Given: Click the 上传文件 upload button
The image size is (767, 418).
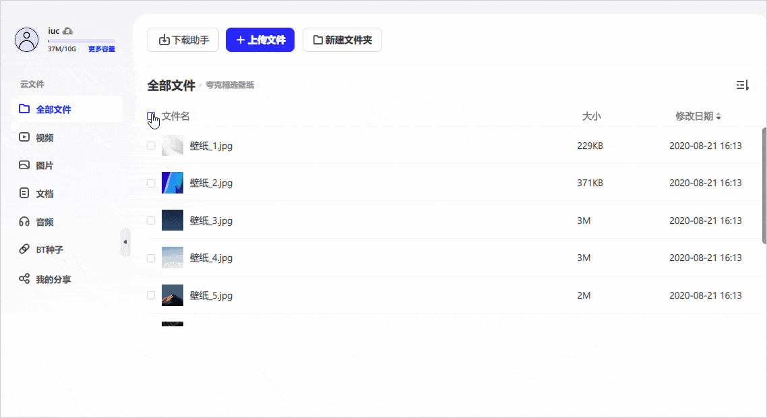Looking at the screenshot, I should click(x=259, y=40).
